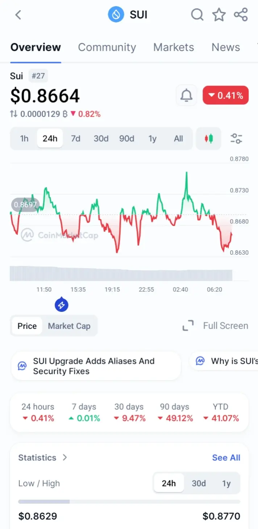Tap the blue lightning event marker
Viewport: 258px width, 529px height.
[62, 305]
